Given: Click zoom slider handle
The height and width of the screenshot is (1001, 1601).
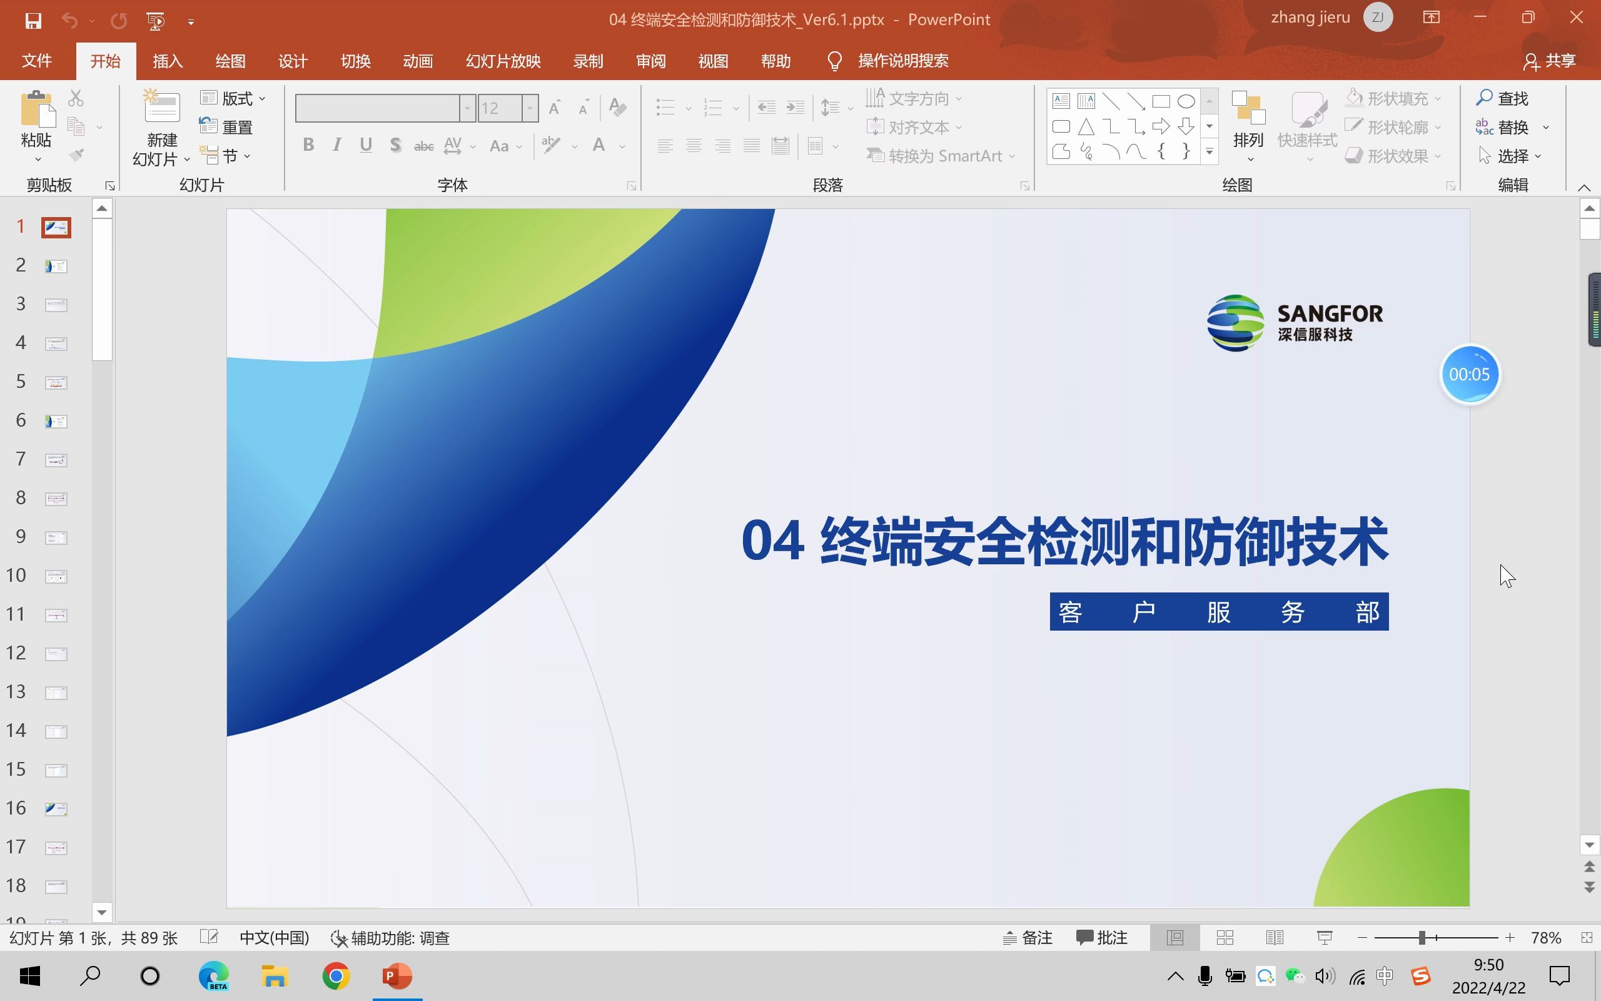Looking at the screenshot, I should [1422, 937].
